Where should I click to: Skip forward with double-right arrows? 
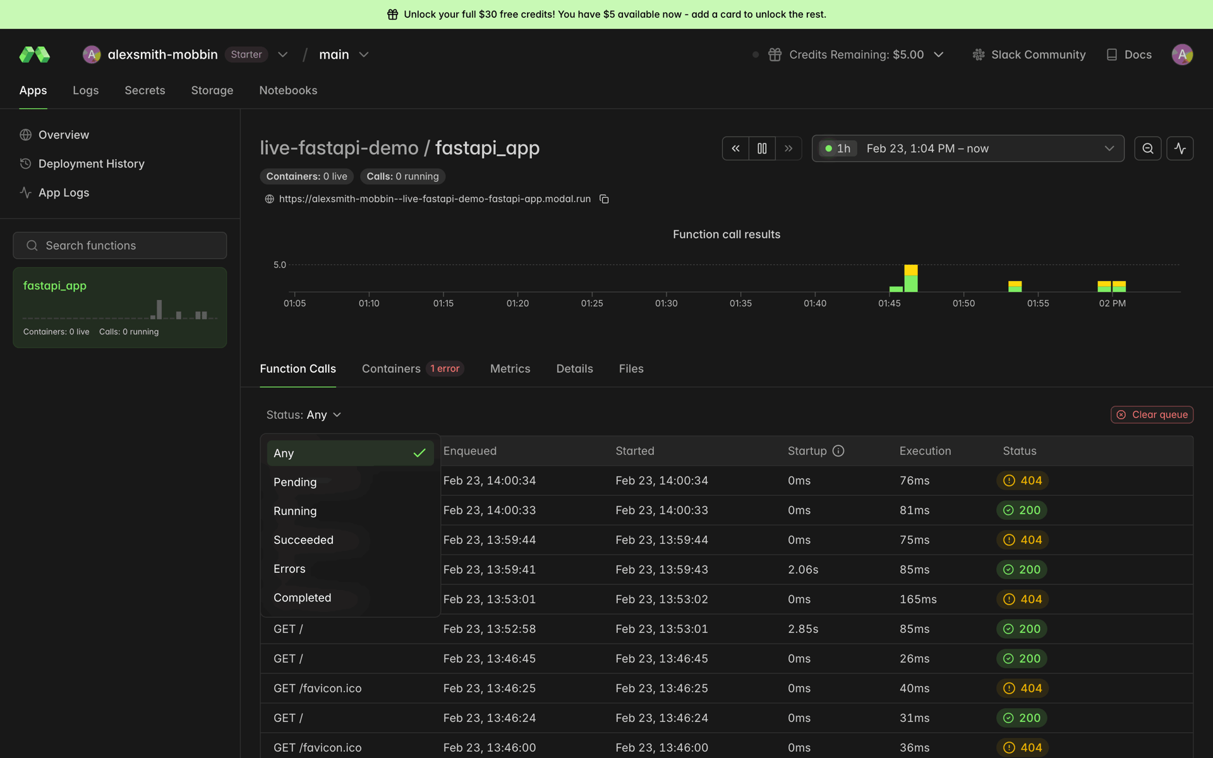(x=788, y=148)
